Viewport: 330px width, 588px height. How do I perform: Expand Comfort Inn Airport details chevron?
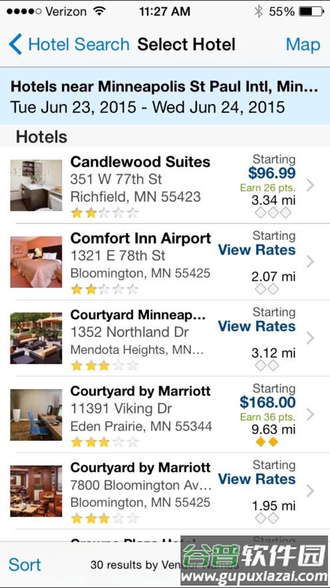tap(310, 262)
